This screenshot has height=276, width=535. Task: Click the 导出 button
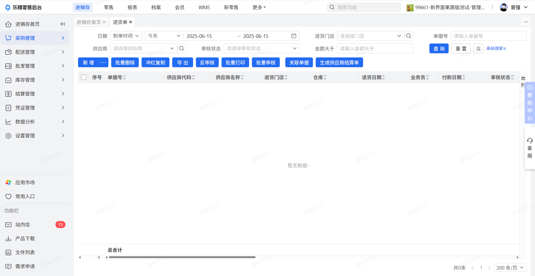(x=183, y=62)
